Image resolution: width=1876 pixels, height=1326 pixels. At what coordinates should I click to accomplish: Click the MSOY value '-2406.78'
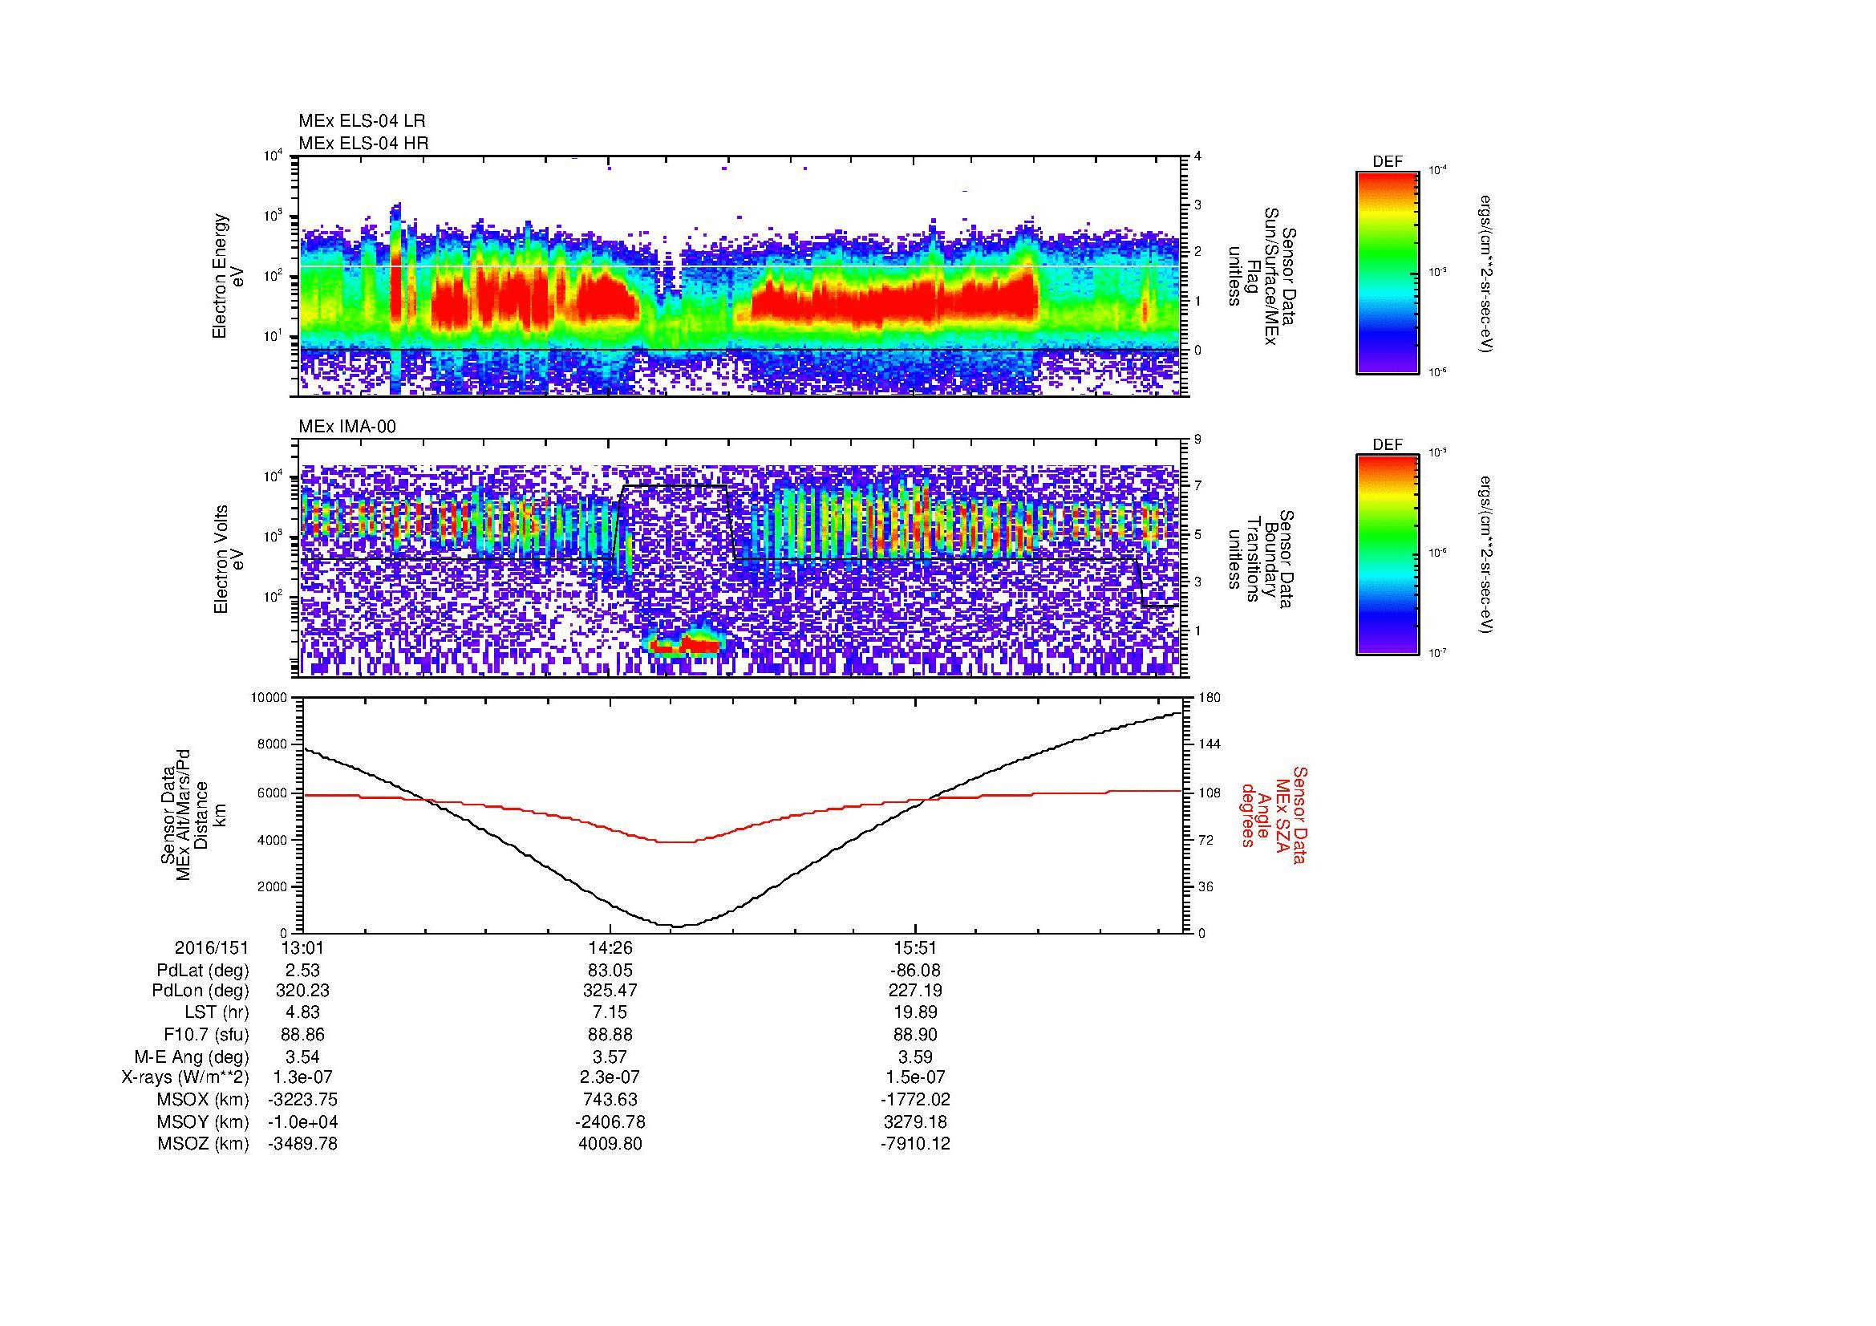pos(610,1121)
